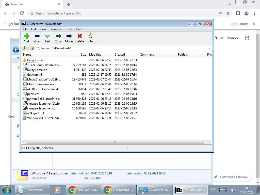
Task: Click the icon of w2klgn01.gif
Action: click(25, 113)
